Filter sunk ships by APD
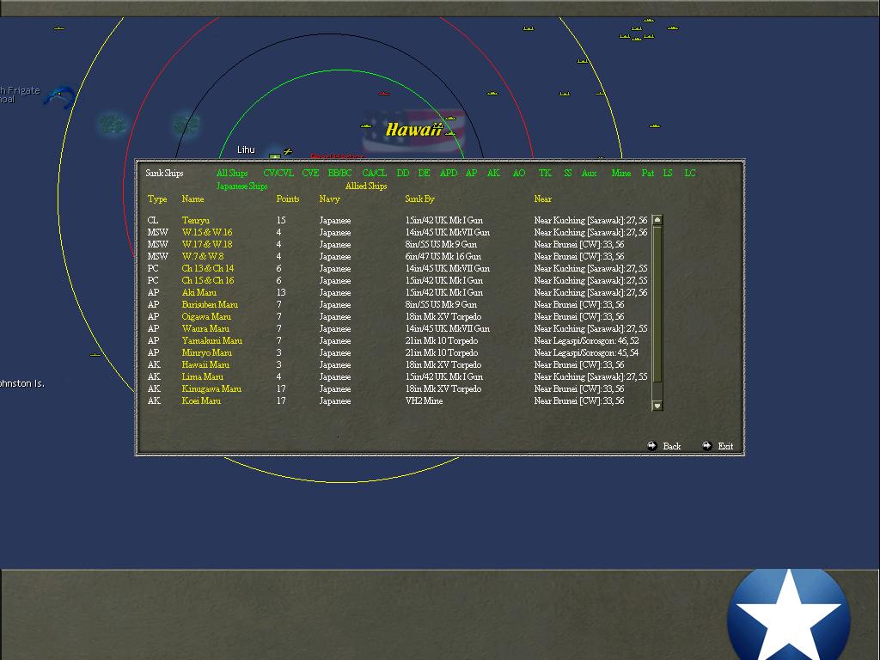880x660 pixels. click(x=449, y=173)
